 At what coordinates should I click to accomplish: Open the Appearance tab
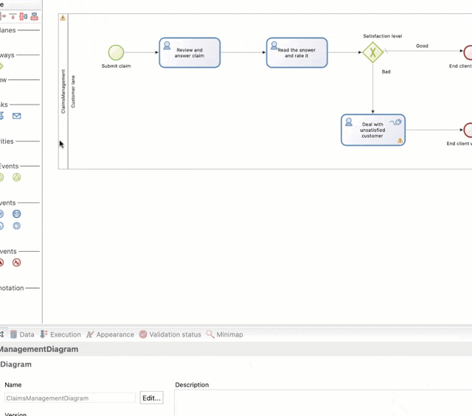click(x=110, y=334)
